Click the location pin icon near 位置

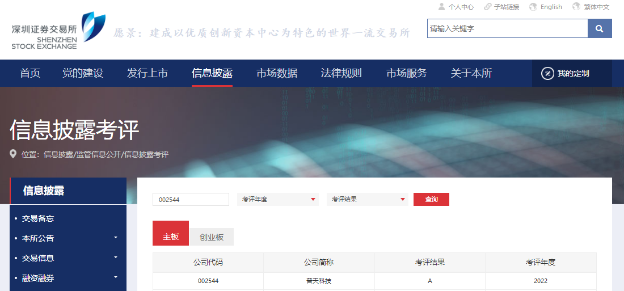pyautogui.click(x=13, y=154)
